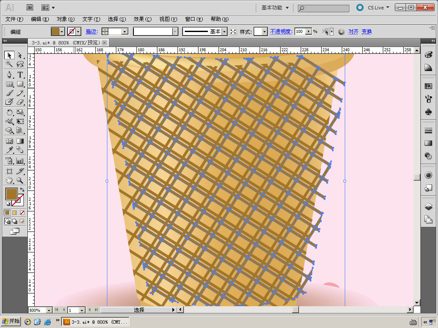The height and width of the screenshot is (328, 438).
Task: Click the 不透明度 opacity link
Action: pos(281,32)
